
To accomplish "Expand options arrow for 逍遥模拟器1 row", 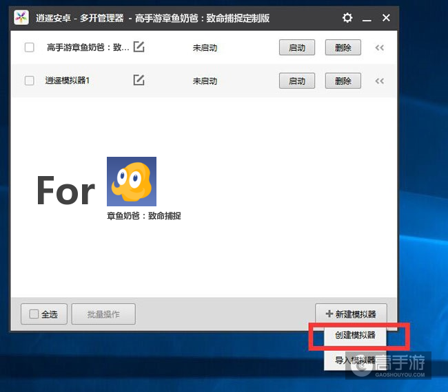I will tap(380, 81).
